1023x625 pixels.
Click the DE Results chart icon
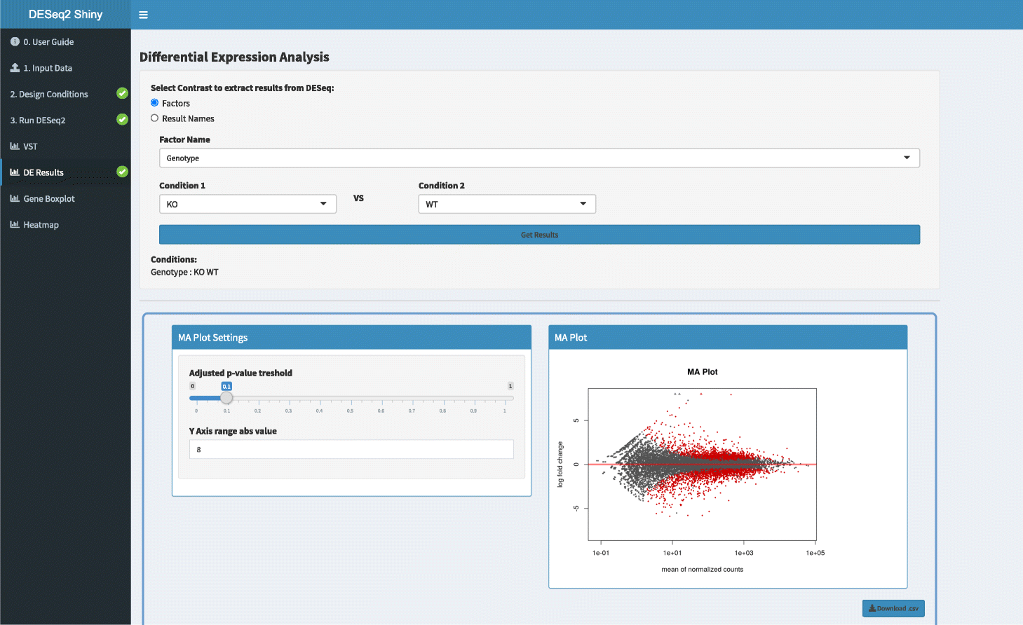[15, 172]
